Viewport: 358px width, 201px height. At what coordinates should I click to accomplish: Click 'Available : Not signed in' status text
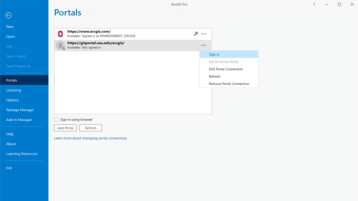tap(84, 47)
